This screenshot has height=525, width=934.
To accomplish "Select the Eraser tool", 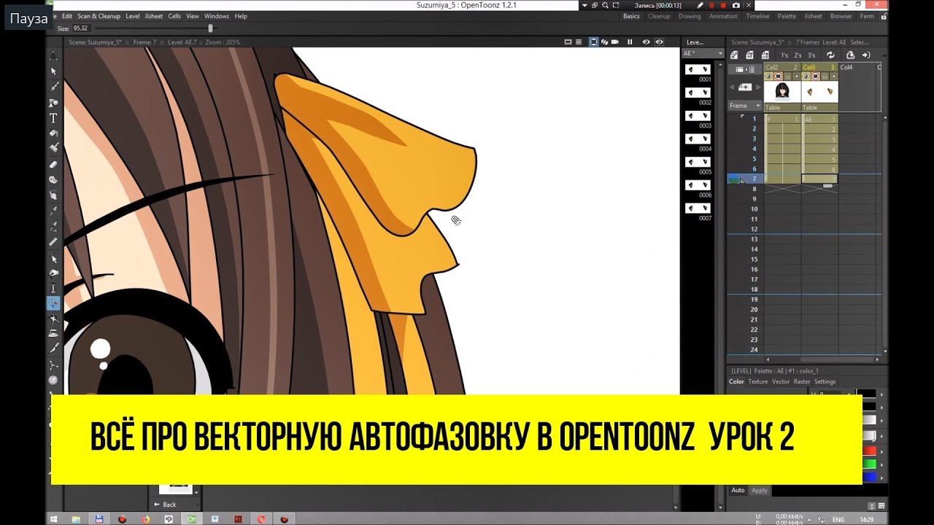I will click(53, 165).
